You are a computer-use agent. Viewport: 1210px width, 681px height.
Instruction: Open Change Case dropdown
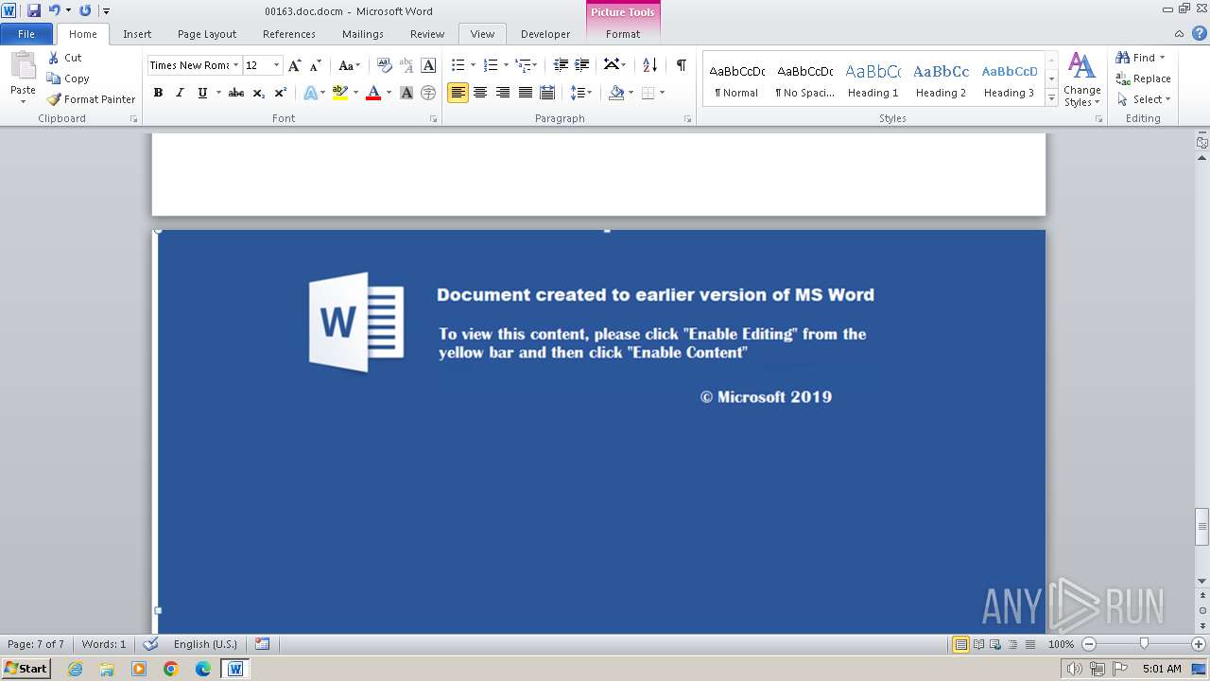[350, 65]
